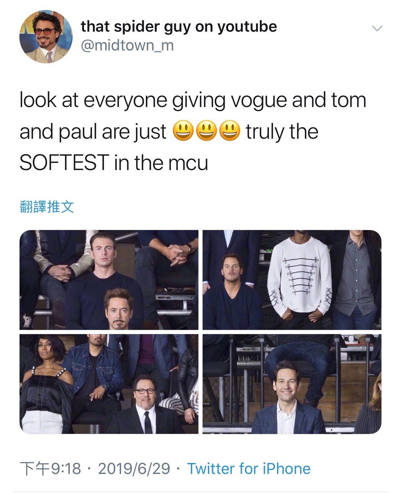Viewport: 401px width, 493px height.
Task: Tap the tweet date 2019/6/29
Action: pyautogui.click(x=134, y=468)
